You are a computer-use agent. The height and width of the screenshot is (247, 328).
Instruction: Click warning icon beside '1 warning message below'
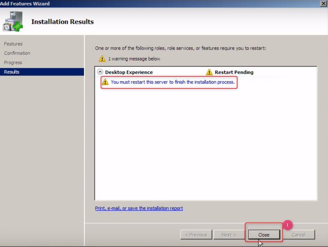[x=102, y=59]
